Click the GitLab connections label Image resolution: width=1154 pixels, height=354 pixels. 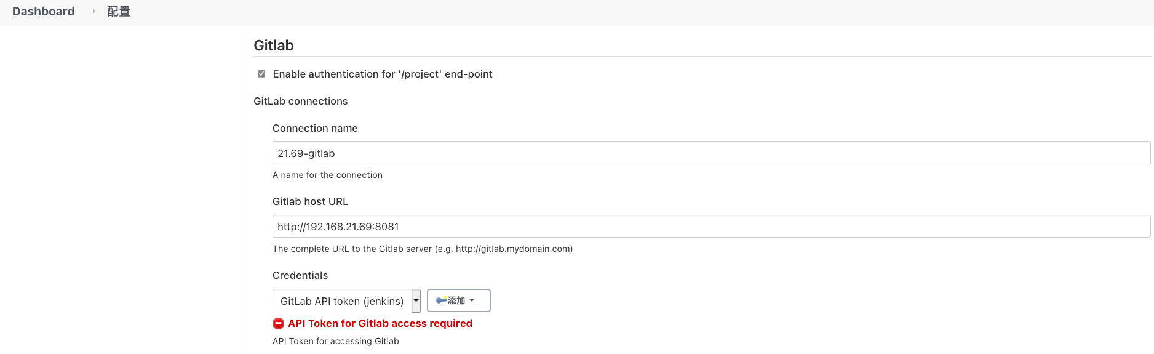coord(301,101)
